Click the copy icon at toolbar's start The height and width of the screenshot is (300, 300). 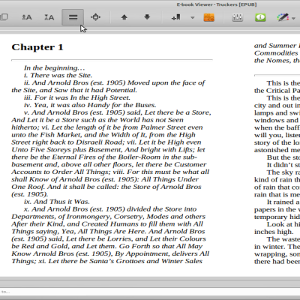tap(4, 17)
